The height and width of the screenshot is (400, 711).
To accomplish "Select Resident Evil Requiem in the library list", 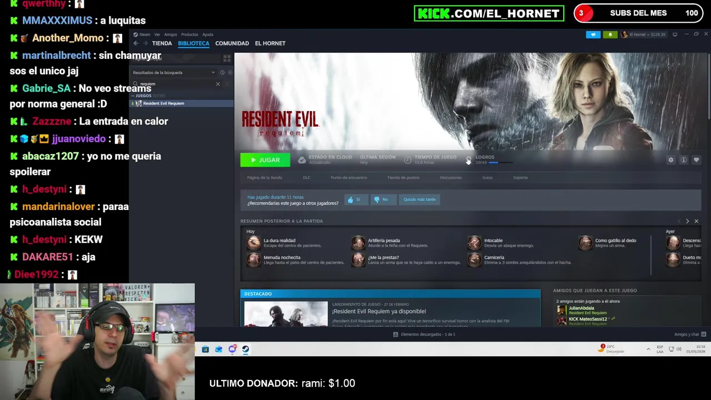I will coord(182,103).
